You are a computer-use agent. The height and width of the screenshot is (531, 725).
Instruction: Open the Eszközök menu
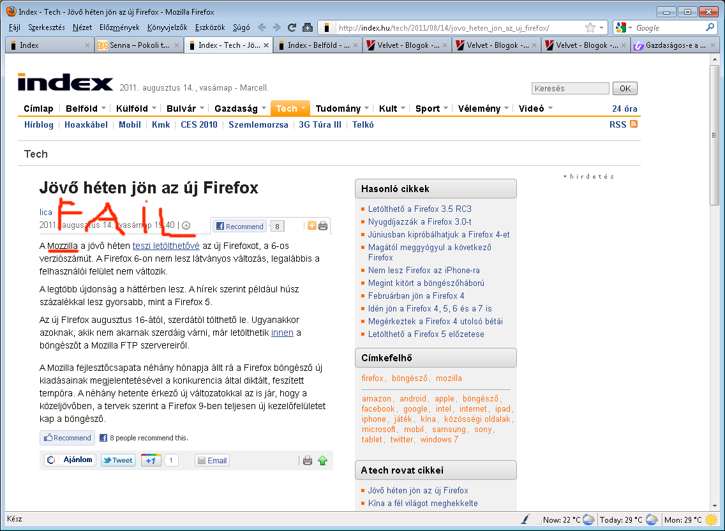pos(210,27)
